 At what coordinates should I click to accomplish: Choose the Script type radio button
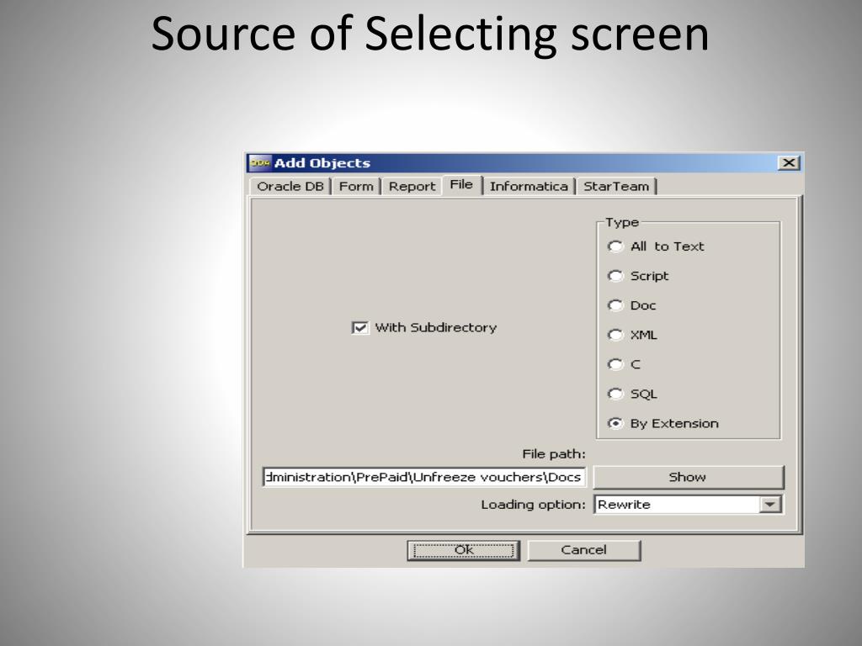(616, 276)
